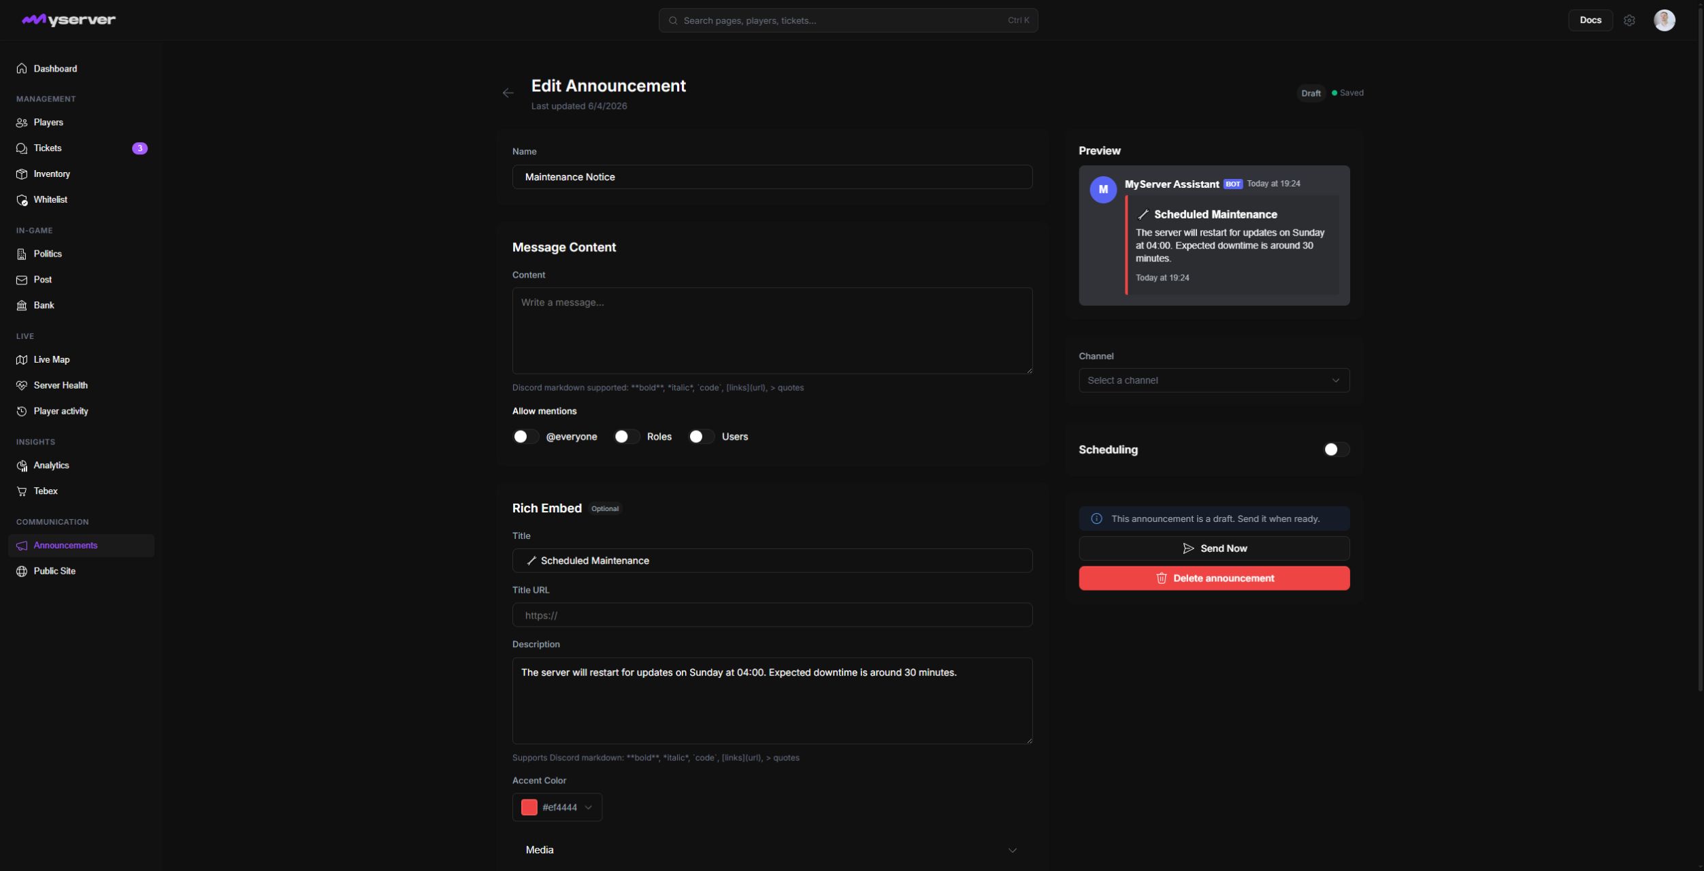Open Announcements in the sidebar
The height and width of the screenshot is (871, 1704).
coord(81,546)
